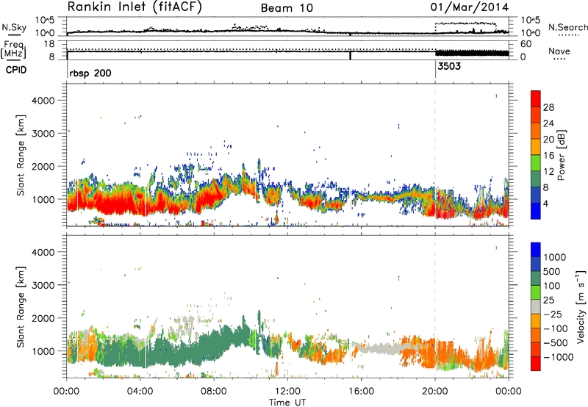
Task: Click the '2000' tick on velocity panel axis
Action: coord(43,318)
